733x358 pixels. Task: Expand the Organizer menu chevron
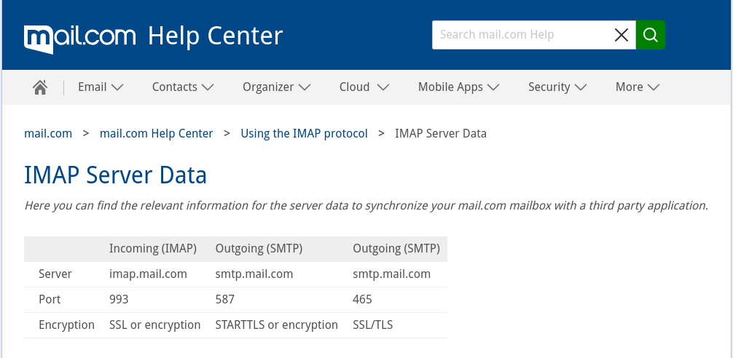[305, 87]
